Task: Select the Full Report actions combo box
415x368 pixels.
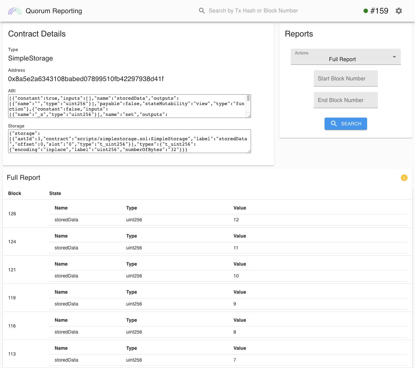Action: pos(342,57)
